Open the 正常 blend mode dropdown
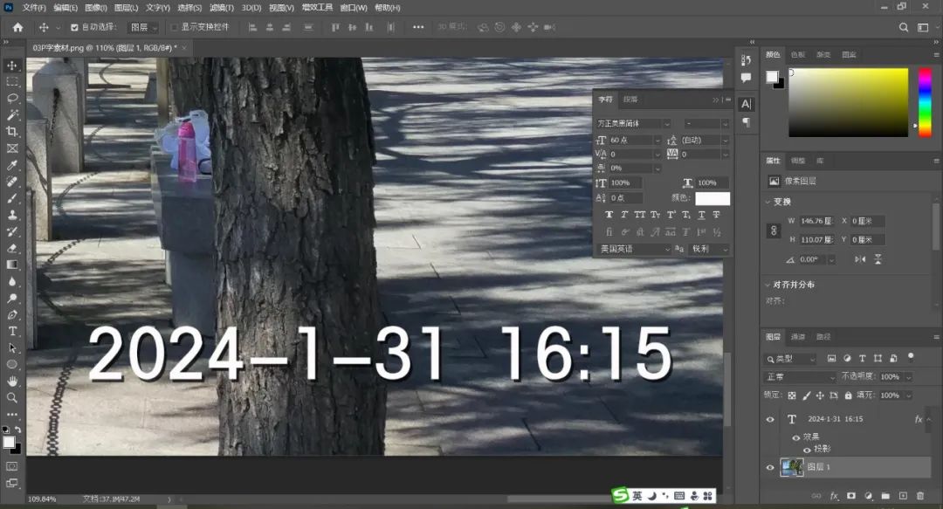The width and height of the screenshot is (943, 509). [x=800, y=377]
